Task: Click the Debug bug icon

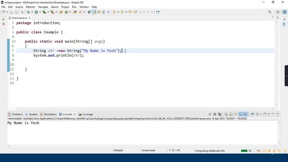Action: tap(28, 12)
